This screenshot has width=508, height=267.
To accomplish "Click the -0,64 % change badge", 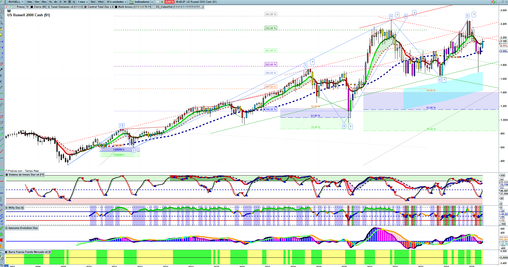I will [x=169, y=2].
